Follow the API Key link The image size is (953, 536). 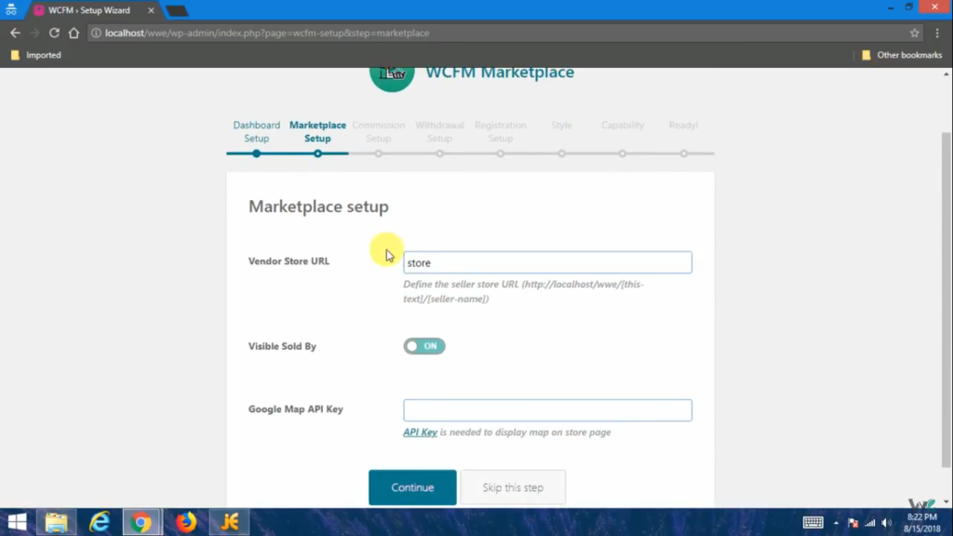[420, 432]
